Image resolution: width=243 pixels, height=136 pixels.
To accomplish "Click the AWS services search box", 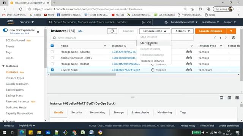I will (100, 22).
